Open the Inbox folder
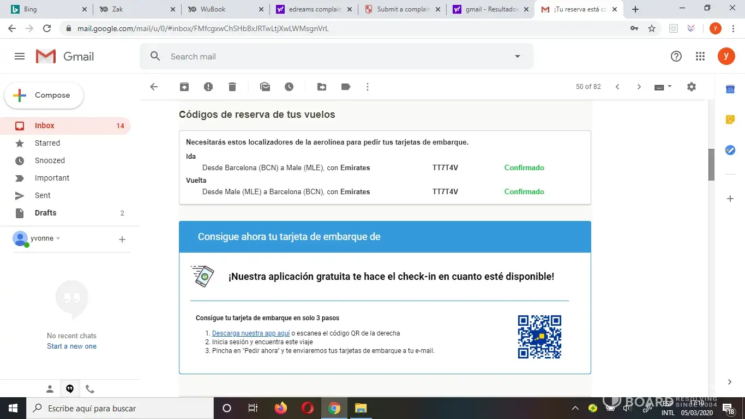745x419 pixels. point(65,125)
